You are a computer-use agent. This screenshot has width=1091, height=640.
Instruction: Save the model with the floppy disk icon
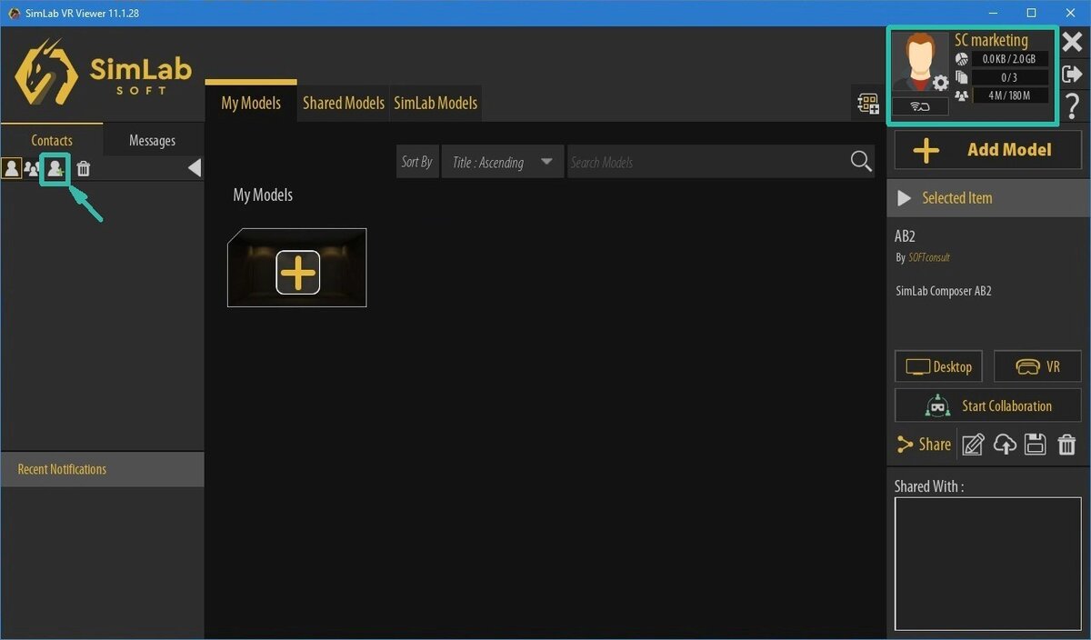1035,444
